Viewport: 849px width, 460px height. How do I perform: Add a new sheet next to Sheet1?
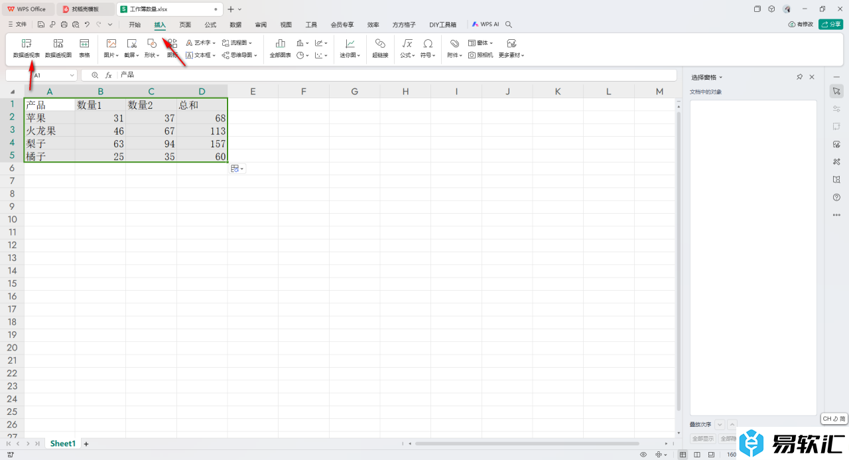click(x=86, y=443)
